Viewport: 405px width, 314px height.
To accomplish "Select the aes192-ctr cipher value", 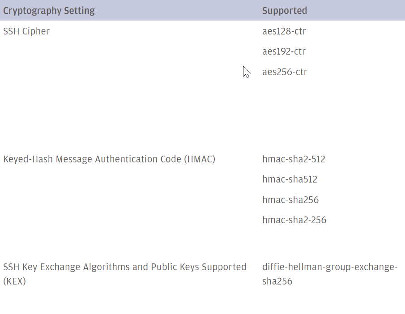I will click(x=284, y=51).
